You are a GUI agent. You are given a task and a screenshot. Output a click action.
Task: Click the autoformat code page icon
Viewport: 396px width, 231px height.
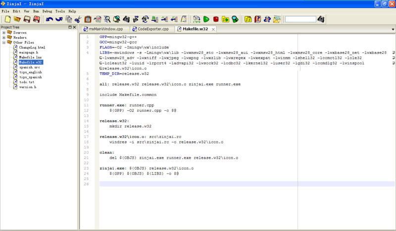tap(184, 19)
